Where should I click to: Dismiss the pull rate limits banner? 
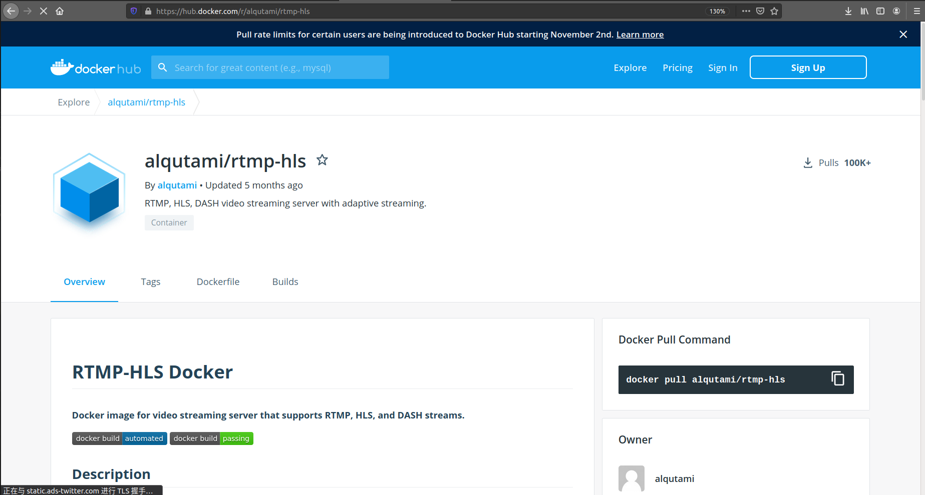(903, 34)
